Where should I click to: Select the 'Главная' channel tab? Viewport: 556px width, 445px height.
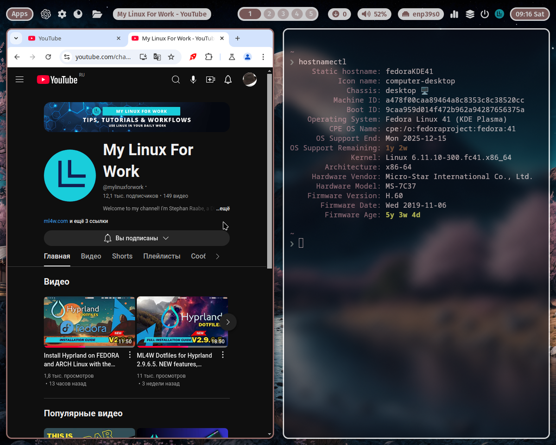57,256
